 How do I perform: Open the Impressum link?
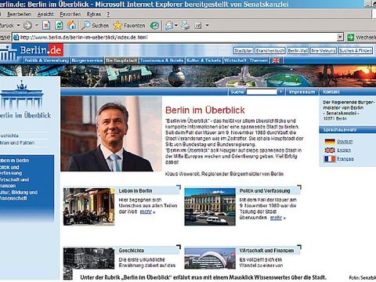pyautogui.click(x=302, y=92)
